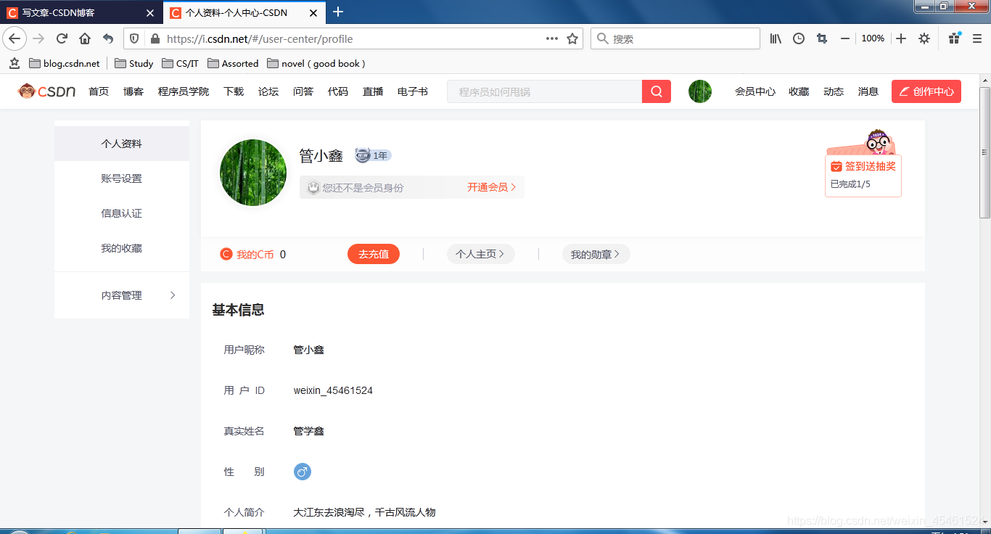The width and height of the screenshot is (991, 534).
Task: Open the extensions icon with blue dot
Action: pyautogui.click(x=955, y=38)
